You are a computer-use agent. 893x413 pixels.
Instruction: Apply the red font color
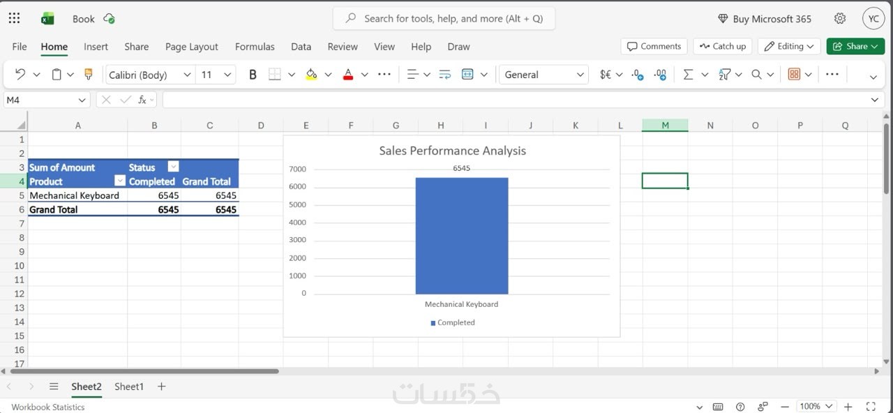point(348,75)
